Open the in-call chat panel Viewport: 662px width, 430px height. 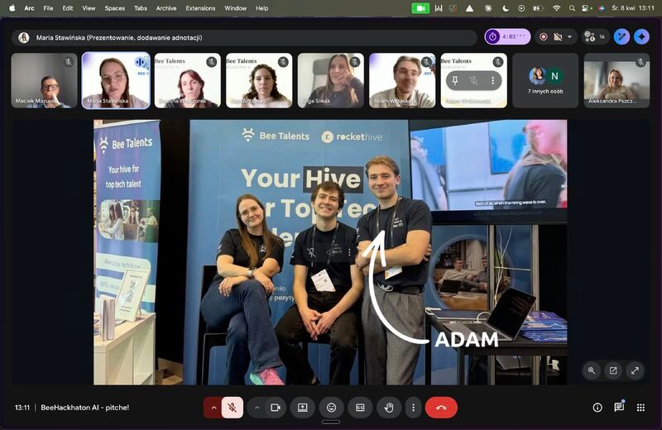[x=619, y=407]
